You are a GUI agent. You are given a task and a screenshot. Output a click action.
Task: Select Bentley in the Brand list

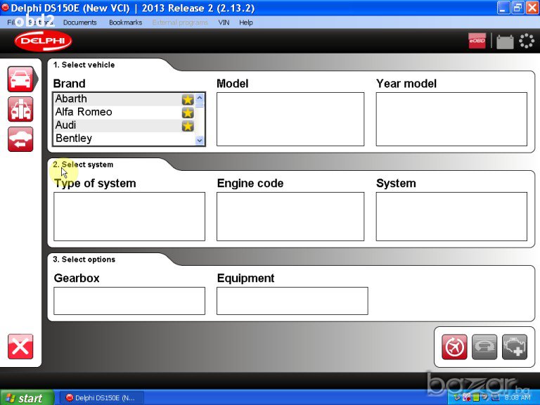(74, 139)
